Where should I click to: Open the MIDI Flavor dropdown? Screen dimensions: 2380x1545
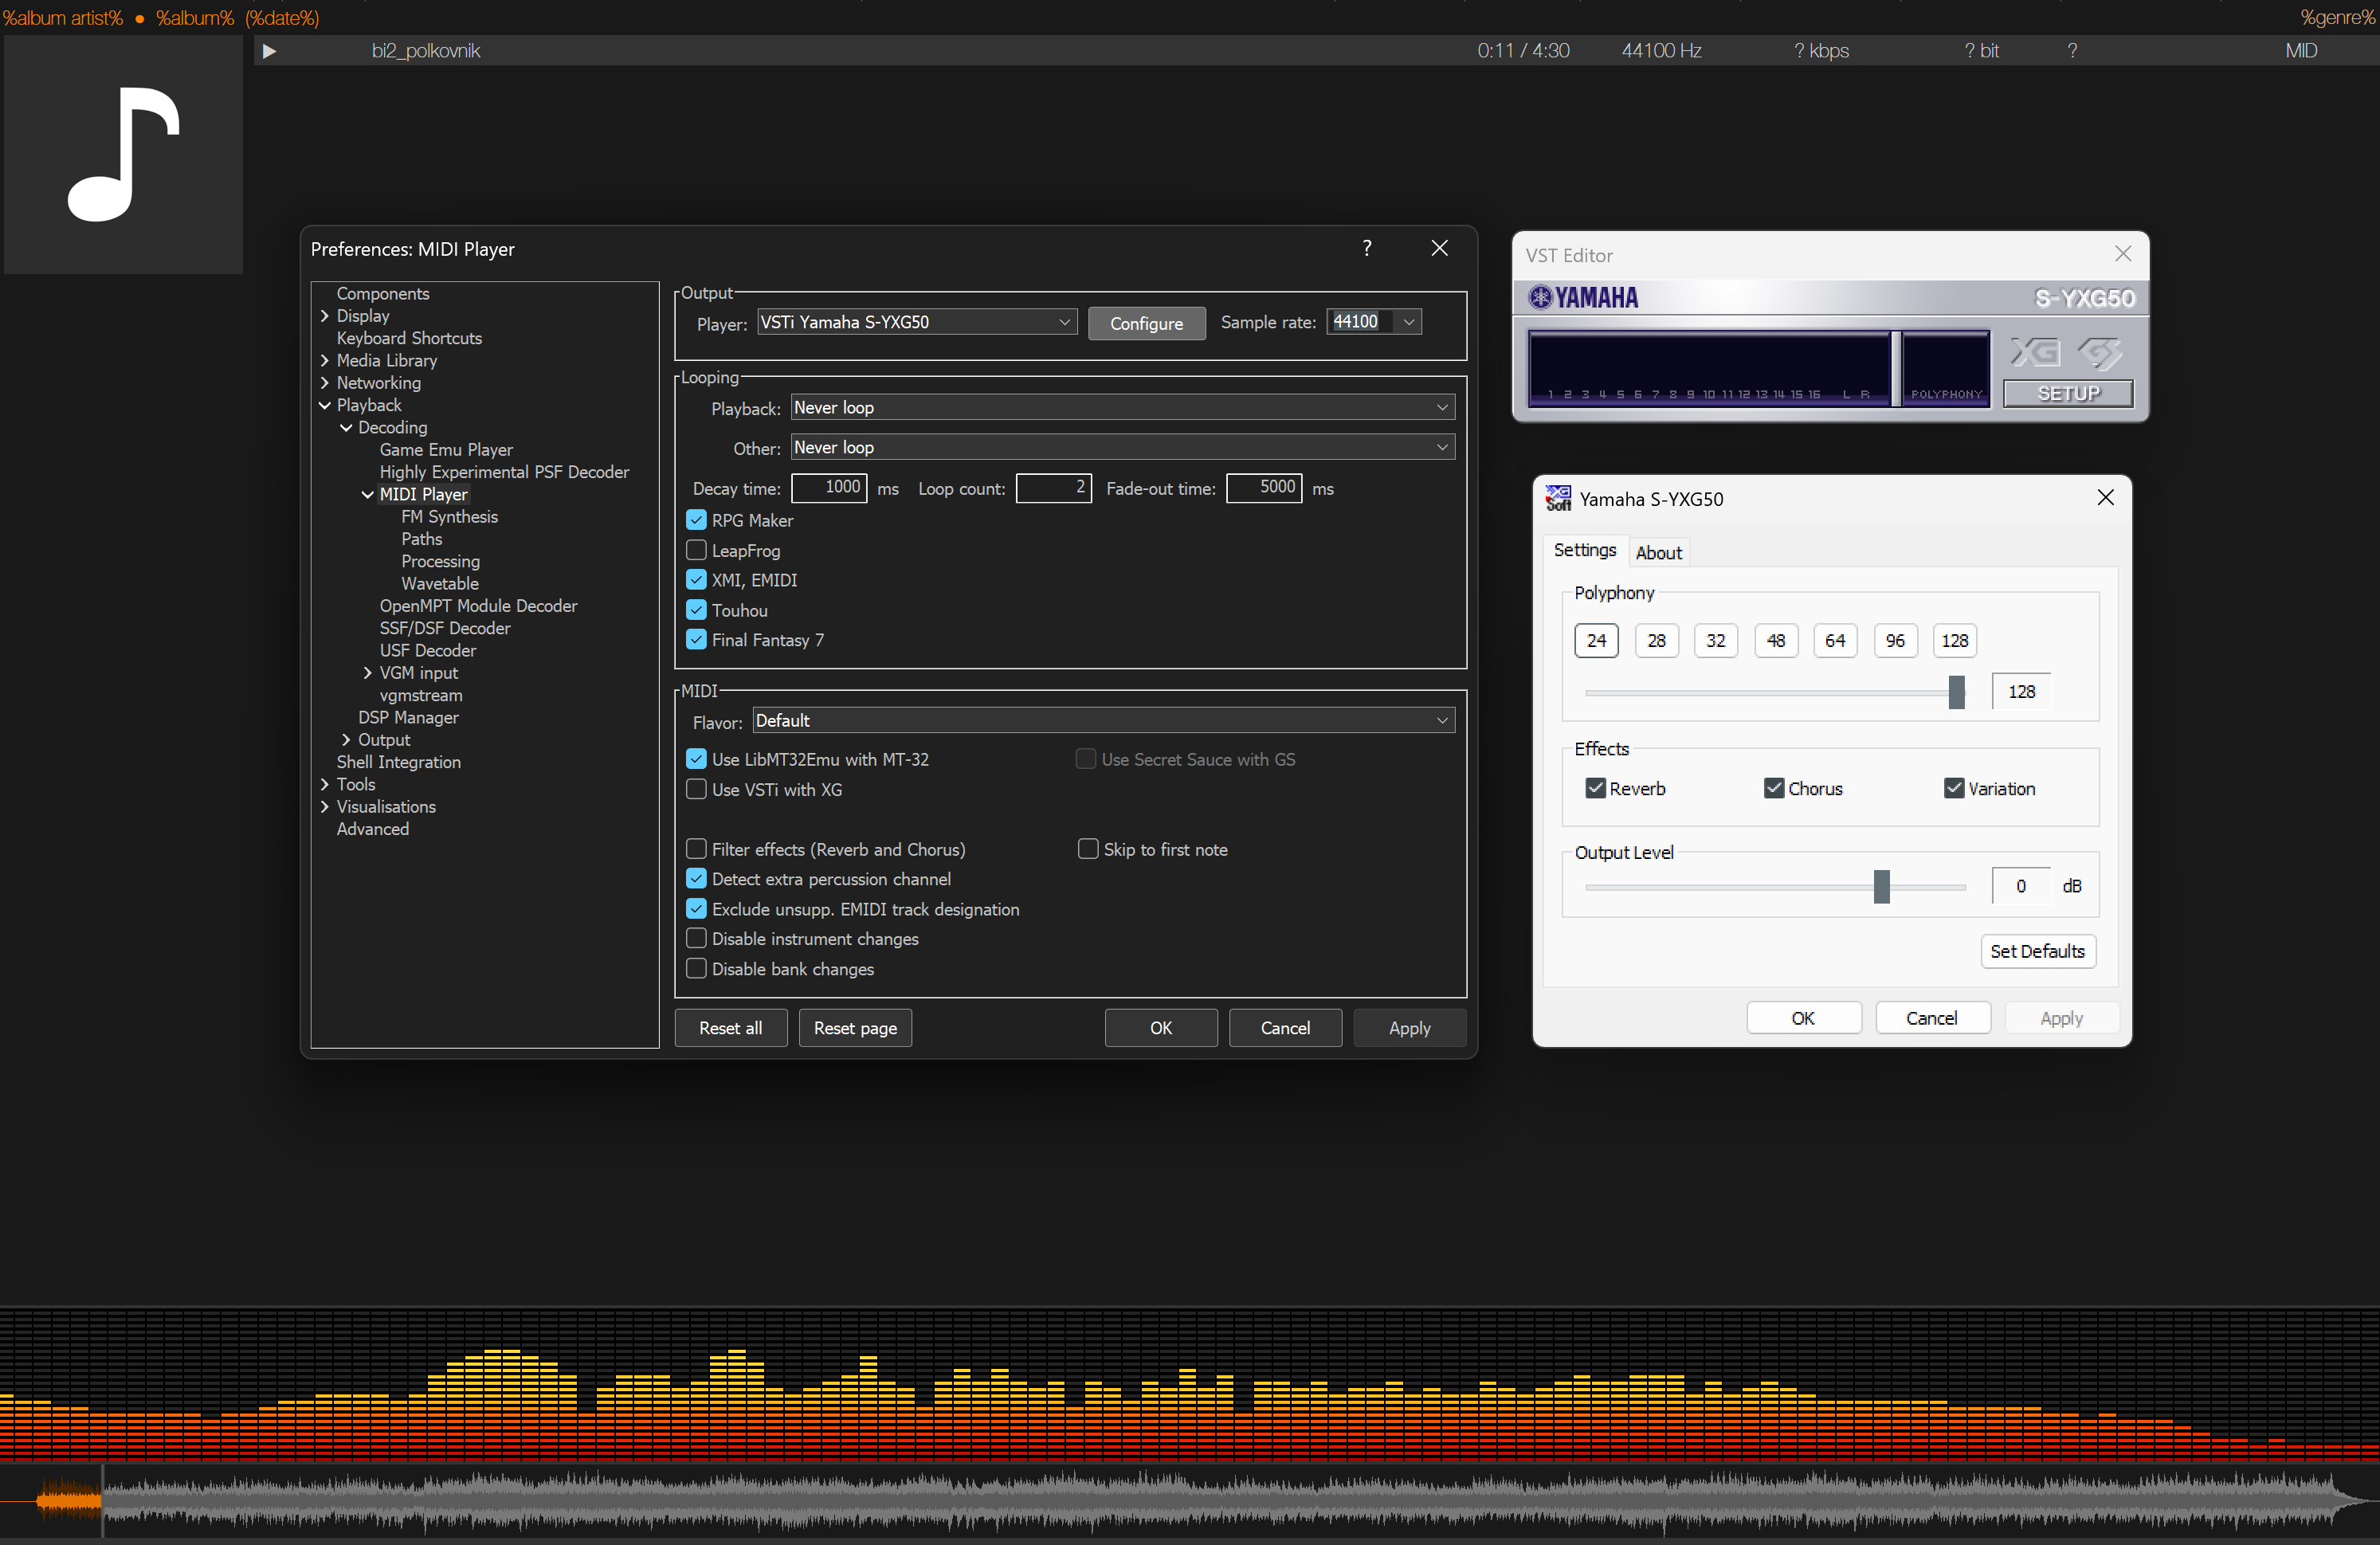point(1102,720)
